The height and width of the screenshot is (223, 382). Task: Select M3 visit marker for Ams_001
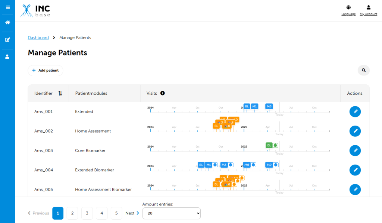[x=269, y=106]
